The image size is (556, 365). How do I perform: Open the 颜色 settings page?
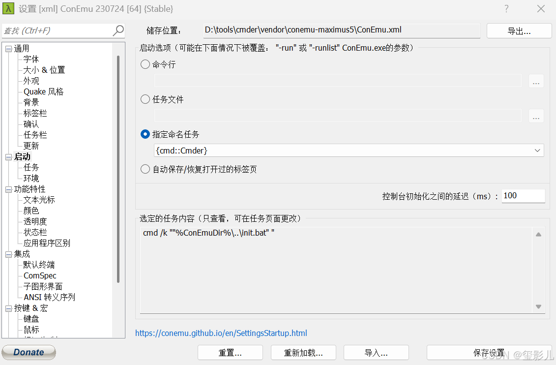(x=31, y=211)
